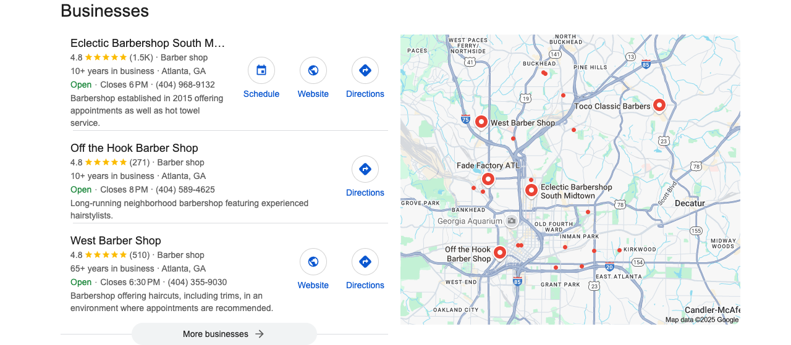Open the Eclectic Barbershop South M… listing title
Image resolution: width=791 pixels, height=345 pixels.
point(148,43)
